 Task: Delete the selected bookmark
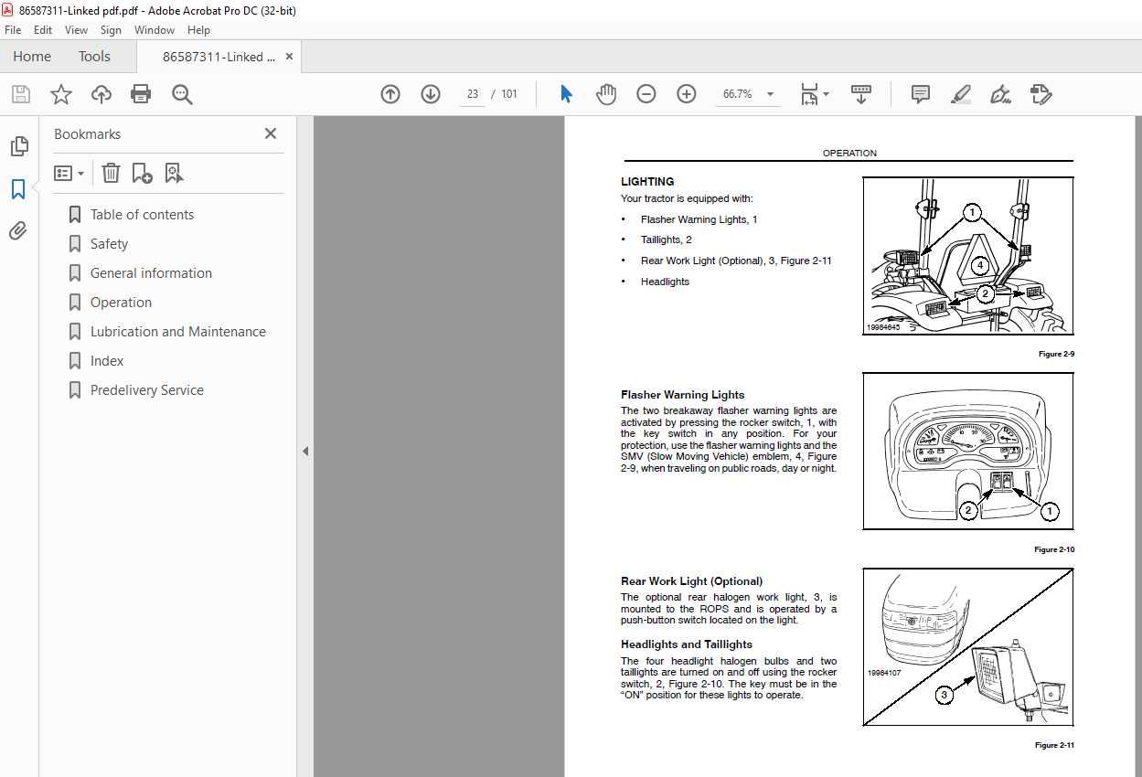pyautogui.click(x=111, y=173)
